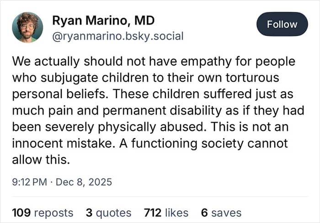Image resolution: width=320 pixels, height=223 pixels.
Task: Open the 6 saves count
Action: point(221,213)
